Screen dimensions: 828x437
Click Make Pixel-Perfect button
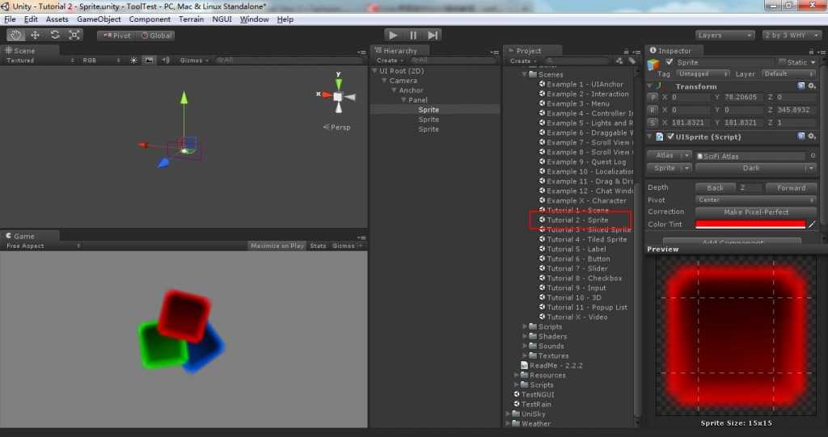pos(756,212)
